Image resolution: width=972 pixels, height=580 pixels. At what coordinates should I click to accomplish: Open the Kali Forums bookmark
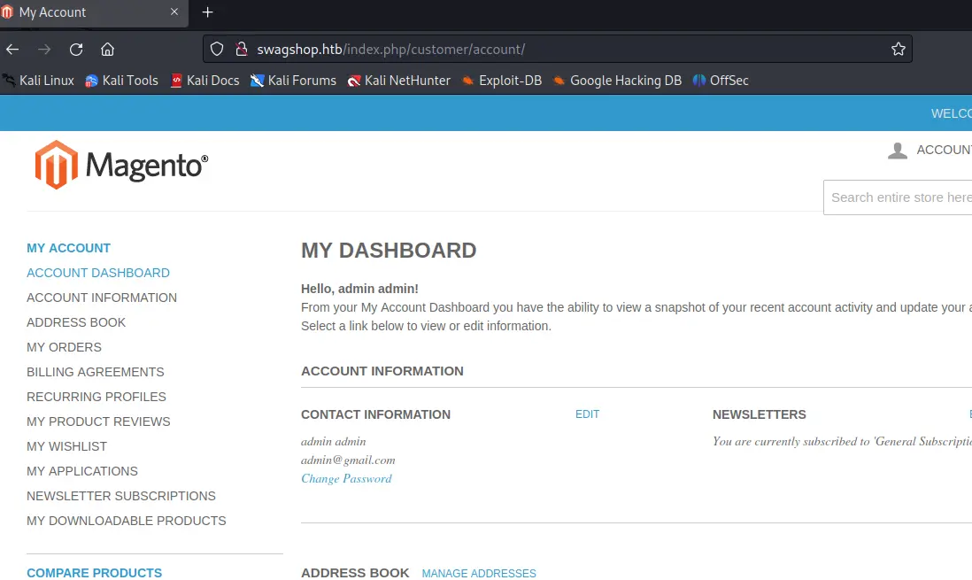[x=293, y=81]
